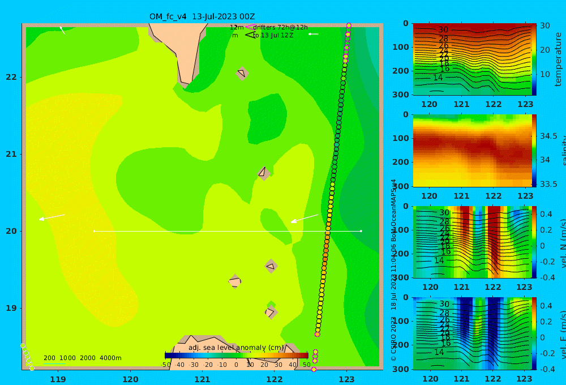This screenshot has width=566, height=385.
Task: Click the vel. N colorbar
Action: (534, 242)
